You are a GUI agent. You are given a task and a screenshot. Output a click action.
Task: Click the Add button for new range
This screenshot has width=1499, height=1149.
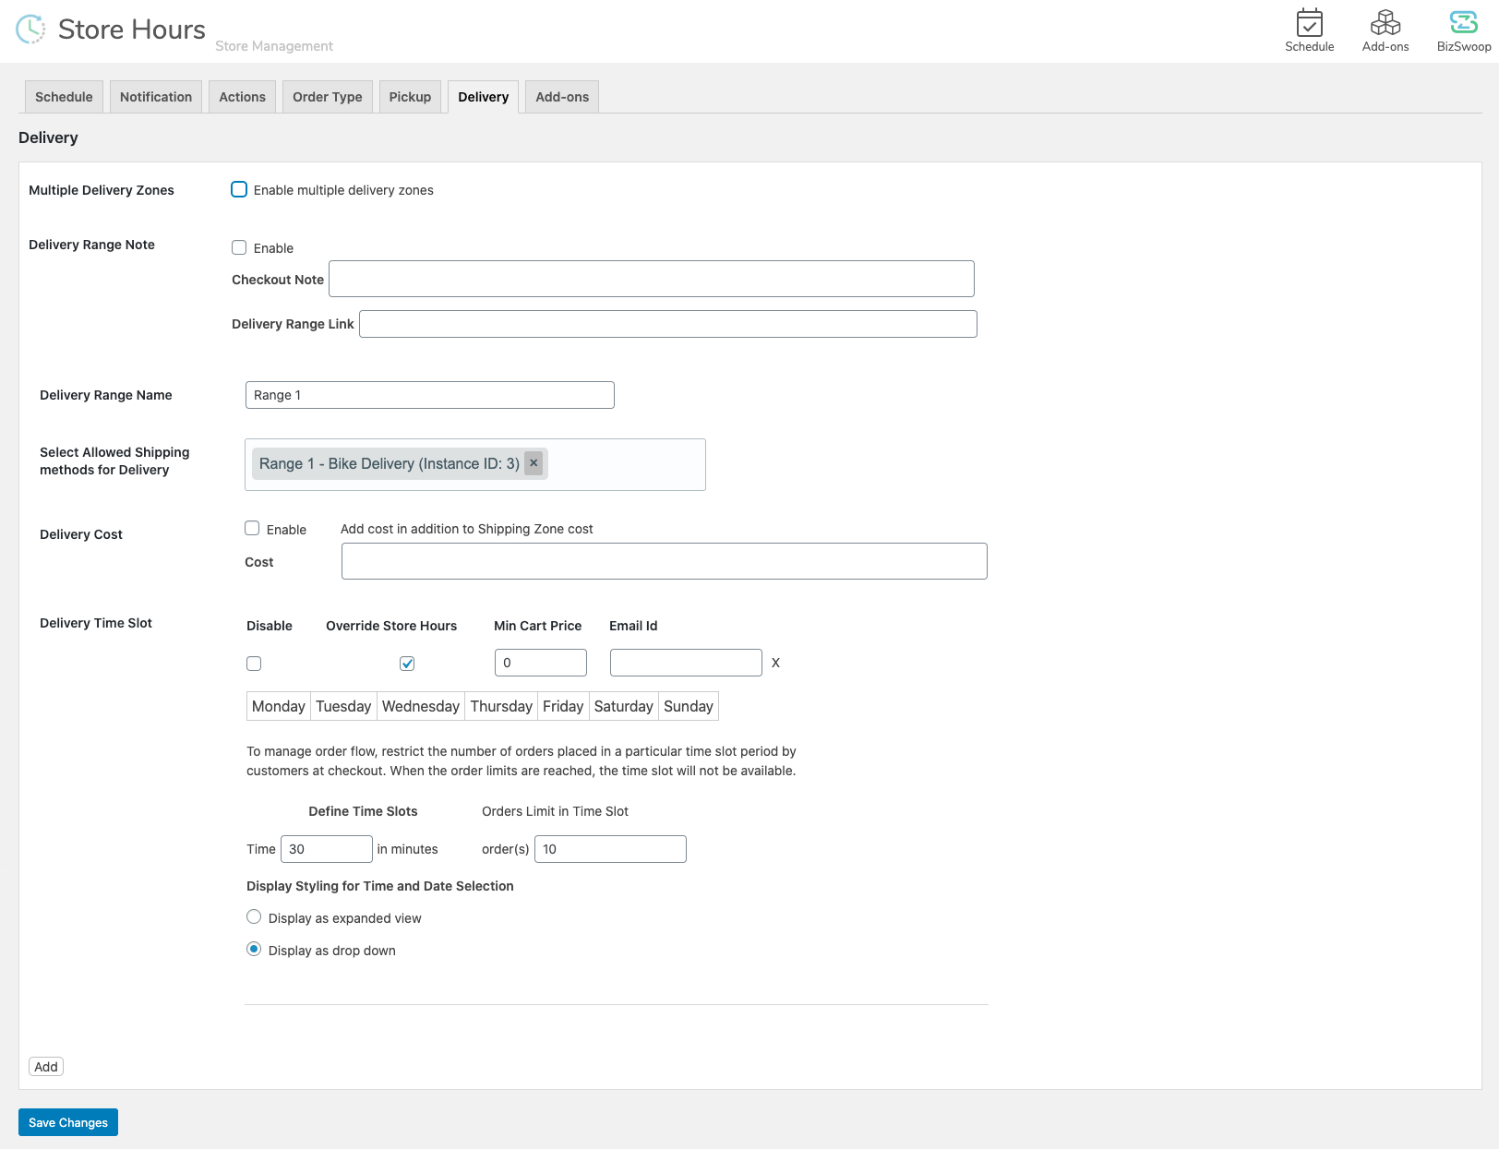click(45, 1066)
